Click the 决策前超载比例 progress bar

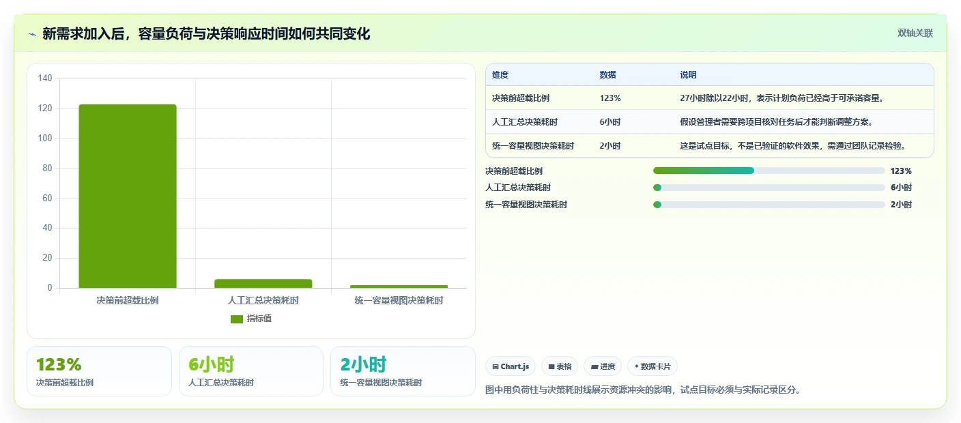pos(769,171)
